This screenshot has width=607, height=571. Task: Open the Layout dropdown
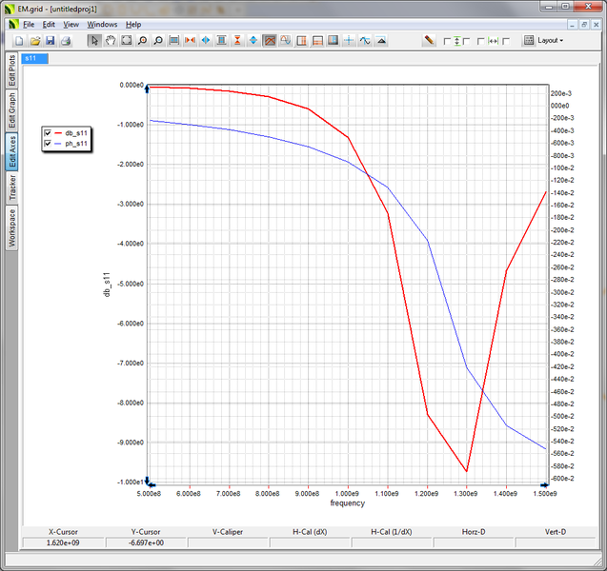(549, 41)
